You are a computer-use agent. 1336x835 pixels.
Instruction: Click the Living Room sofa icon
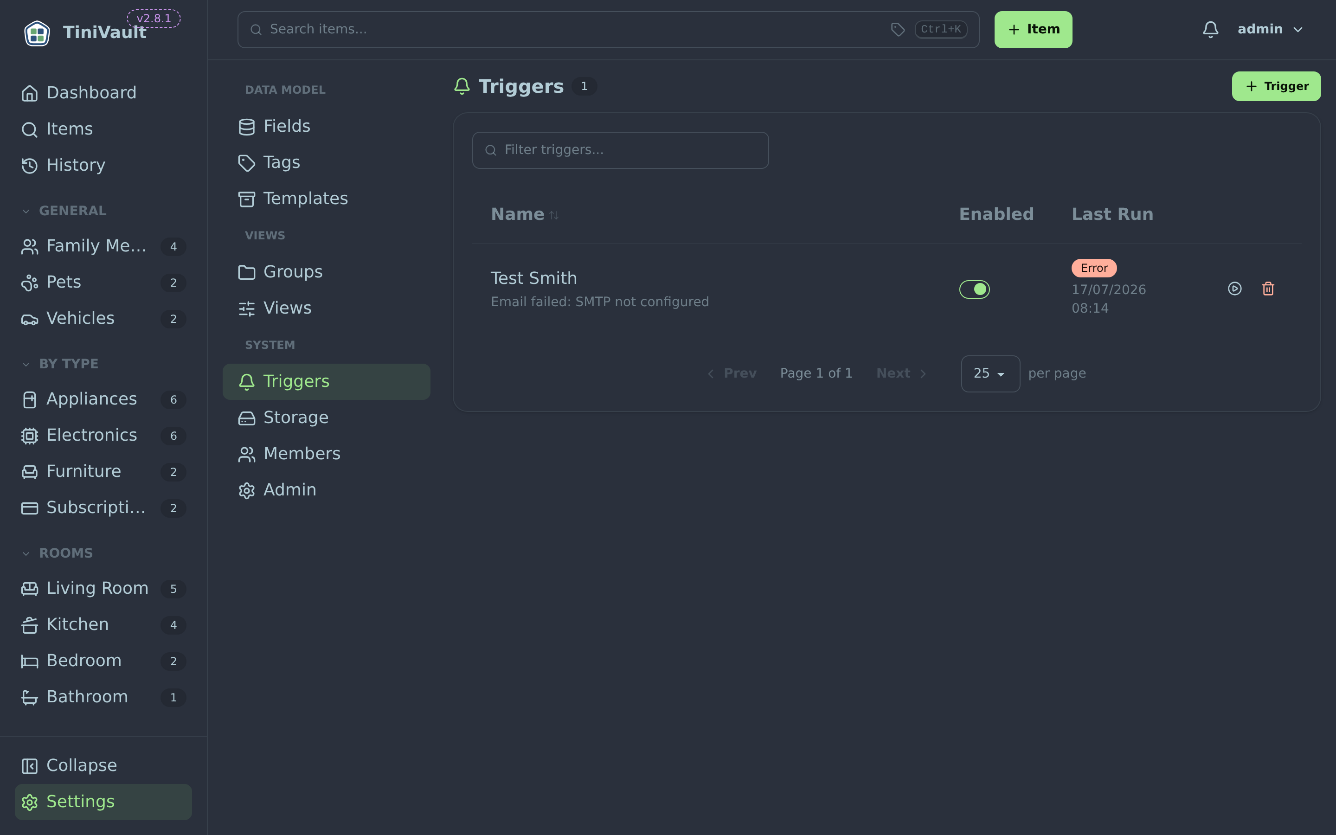click(x=30, y=589)
